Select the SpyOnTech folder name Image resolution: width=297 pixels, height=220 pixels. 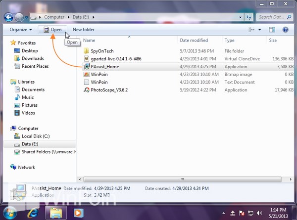pyautogui.click(x=102, y=51)
